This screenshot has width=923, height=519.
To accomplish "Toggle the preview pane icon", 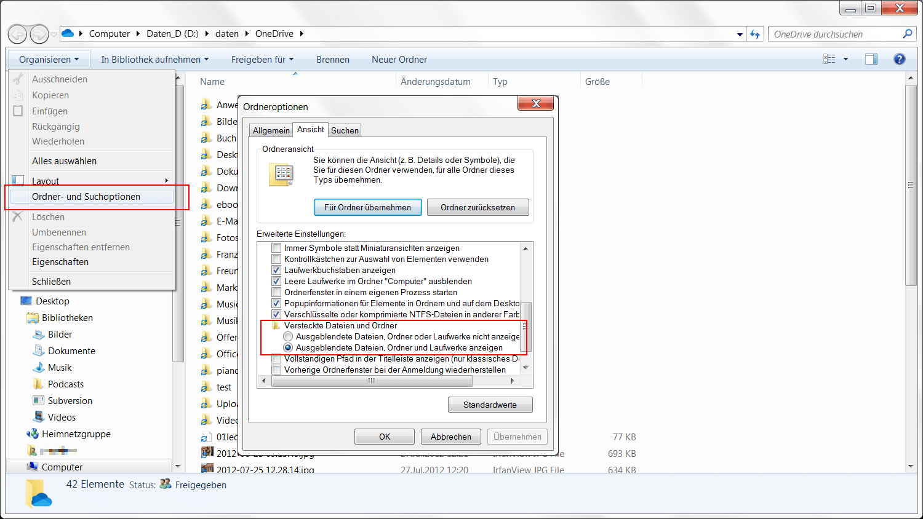I will 871,59.
